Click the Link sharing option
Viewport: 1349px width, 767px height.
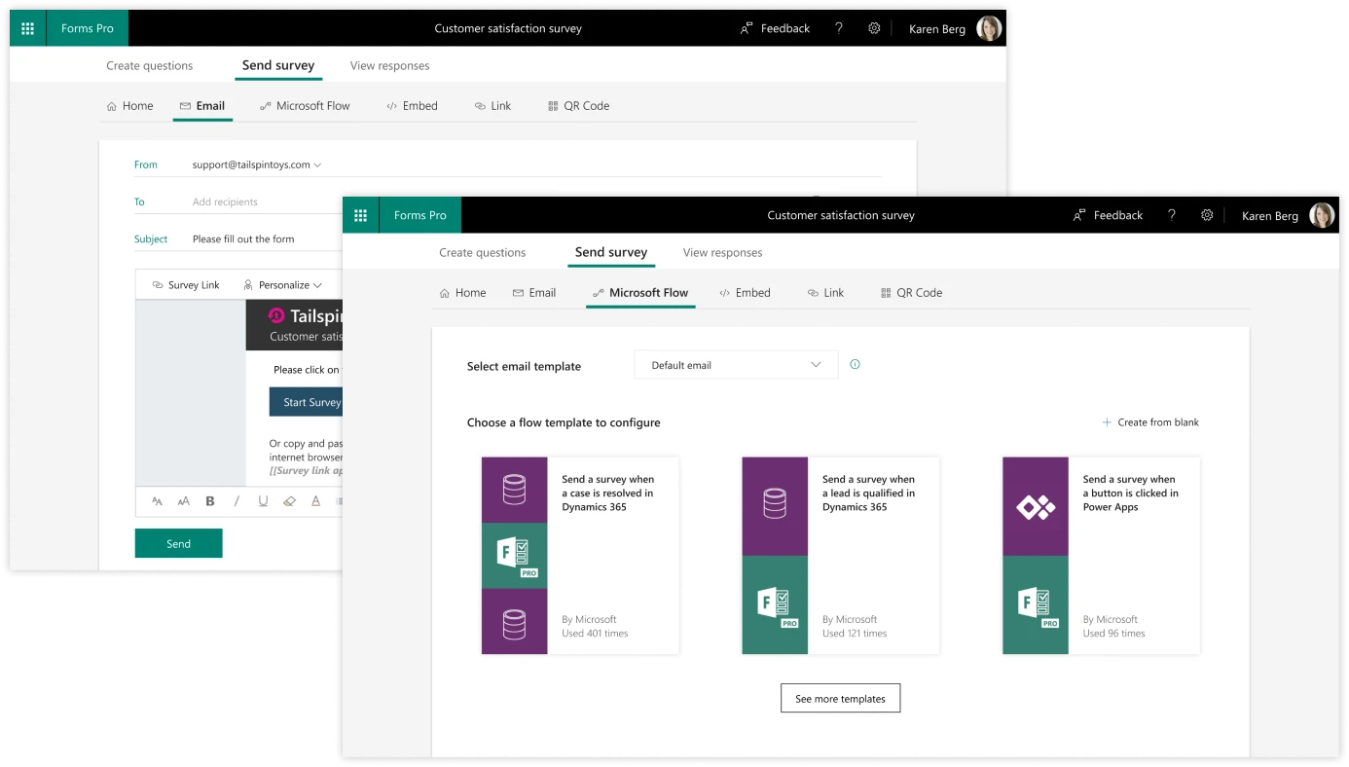(x=825, y=292)
